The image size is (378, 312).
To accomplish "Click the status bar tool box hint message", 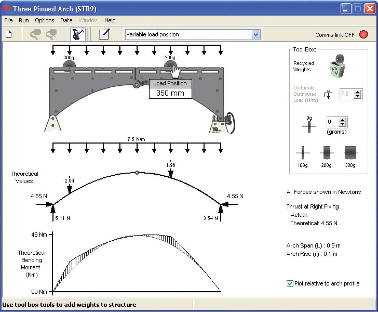I will (x=69, y=305).
